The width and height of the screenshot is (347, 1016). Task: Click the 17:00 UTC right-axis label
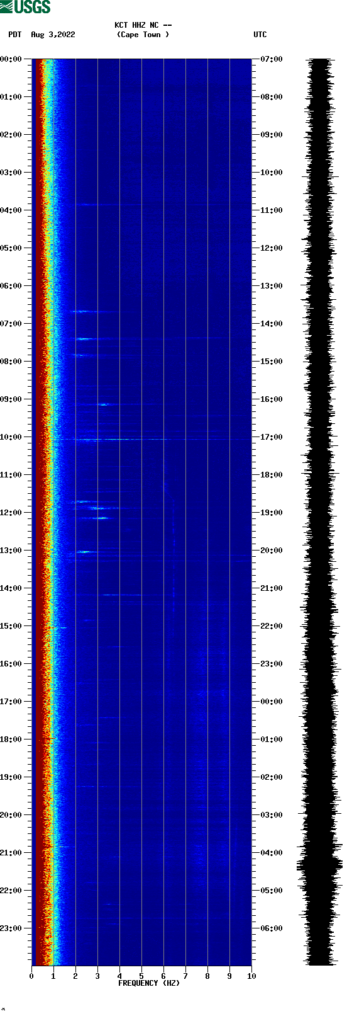[272, 437]
